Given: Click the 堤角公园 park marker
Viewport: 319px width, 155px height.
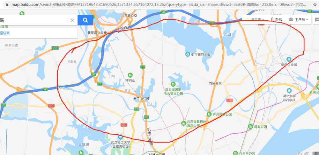Looking at the screenshot, I should point(251,126).
